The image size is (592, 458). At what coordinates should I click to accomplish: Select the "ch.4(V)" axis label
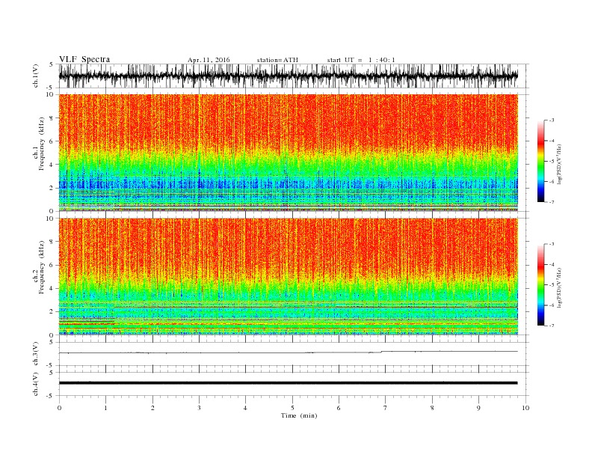tap(36, 384)
